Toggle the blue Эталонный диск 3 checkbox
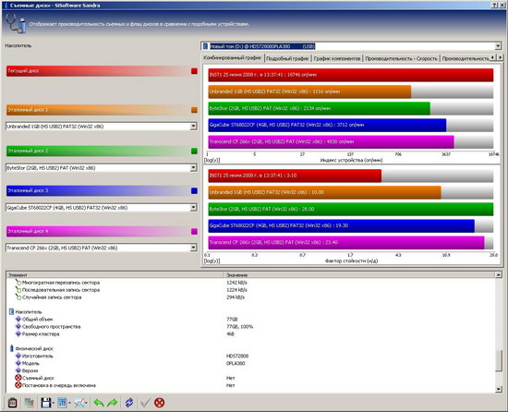508x412 pixels. 194,190
